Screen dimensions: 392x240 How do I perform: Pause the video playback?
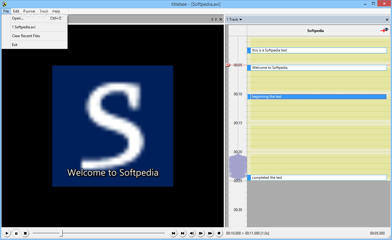point(16,233)
